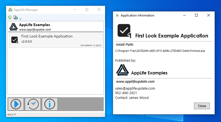Launch application with the blue play button
The height and width of the screenshot is (122, 221).
coord(16,104)
